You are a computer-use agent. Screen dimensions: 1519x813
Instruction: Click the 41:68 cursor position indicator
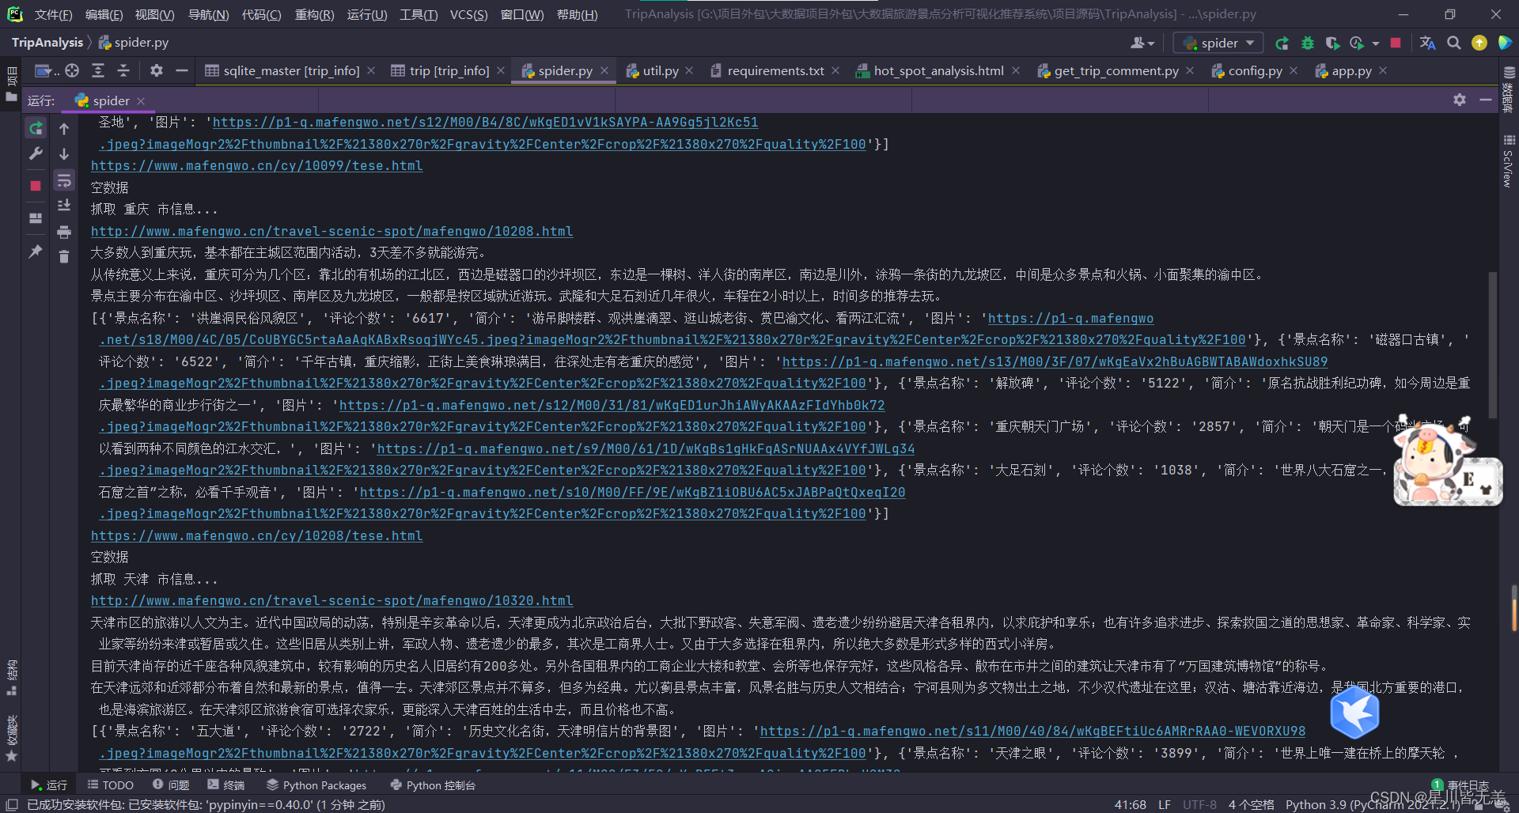pos(1130,804)
